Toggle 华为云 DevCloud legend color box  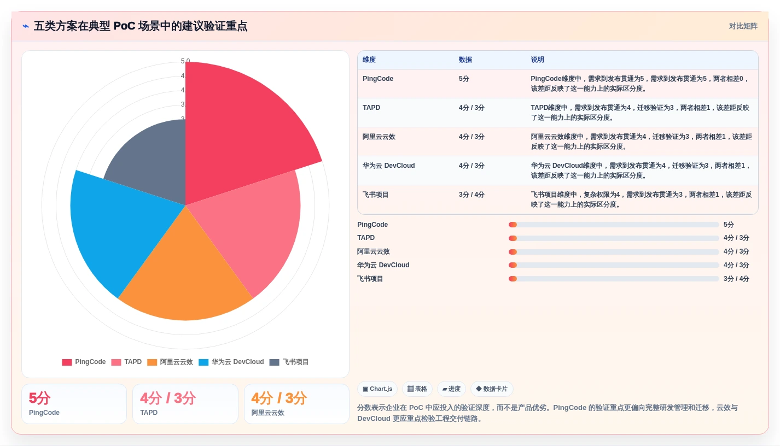coord(203,362)
